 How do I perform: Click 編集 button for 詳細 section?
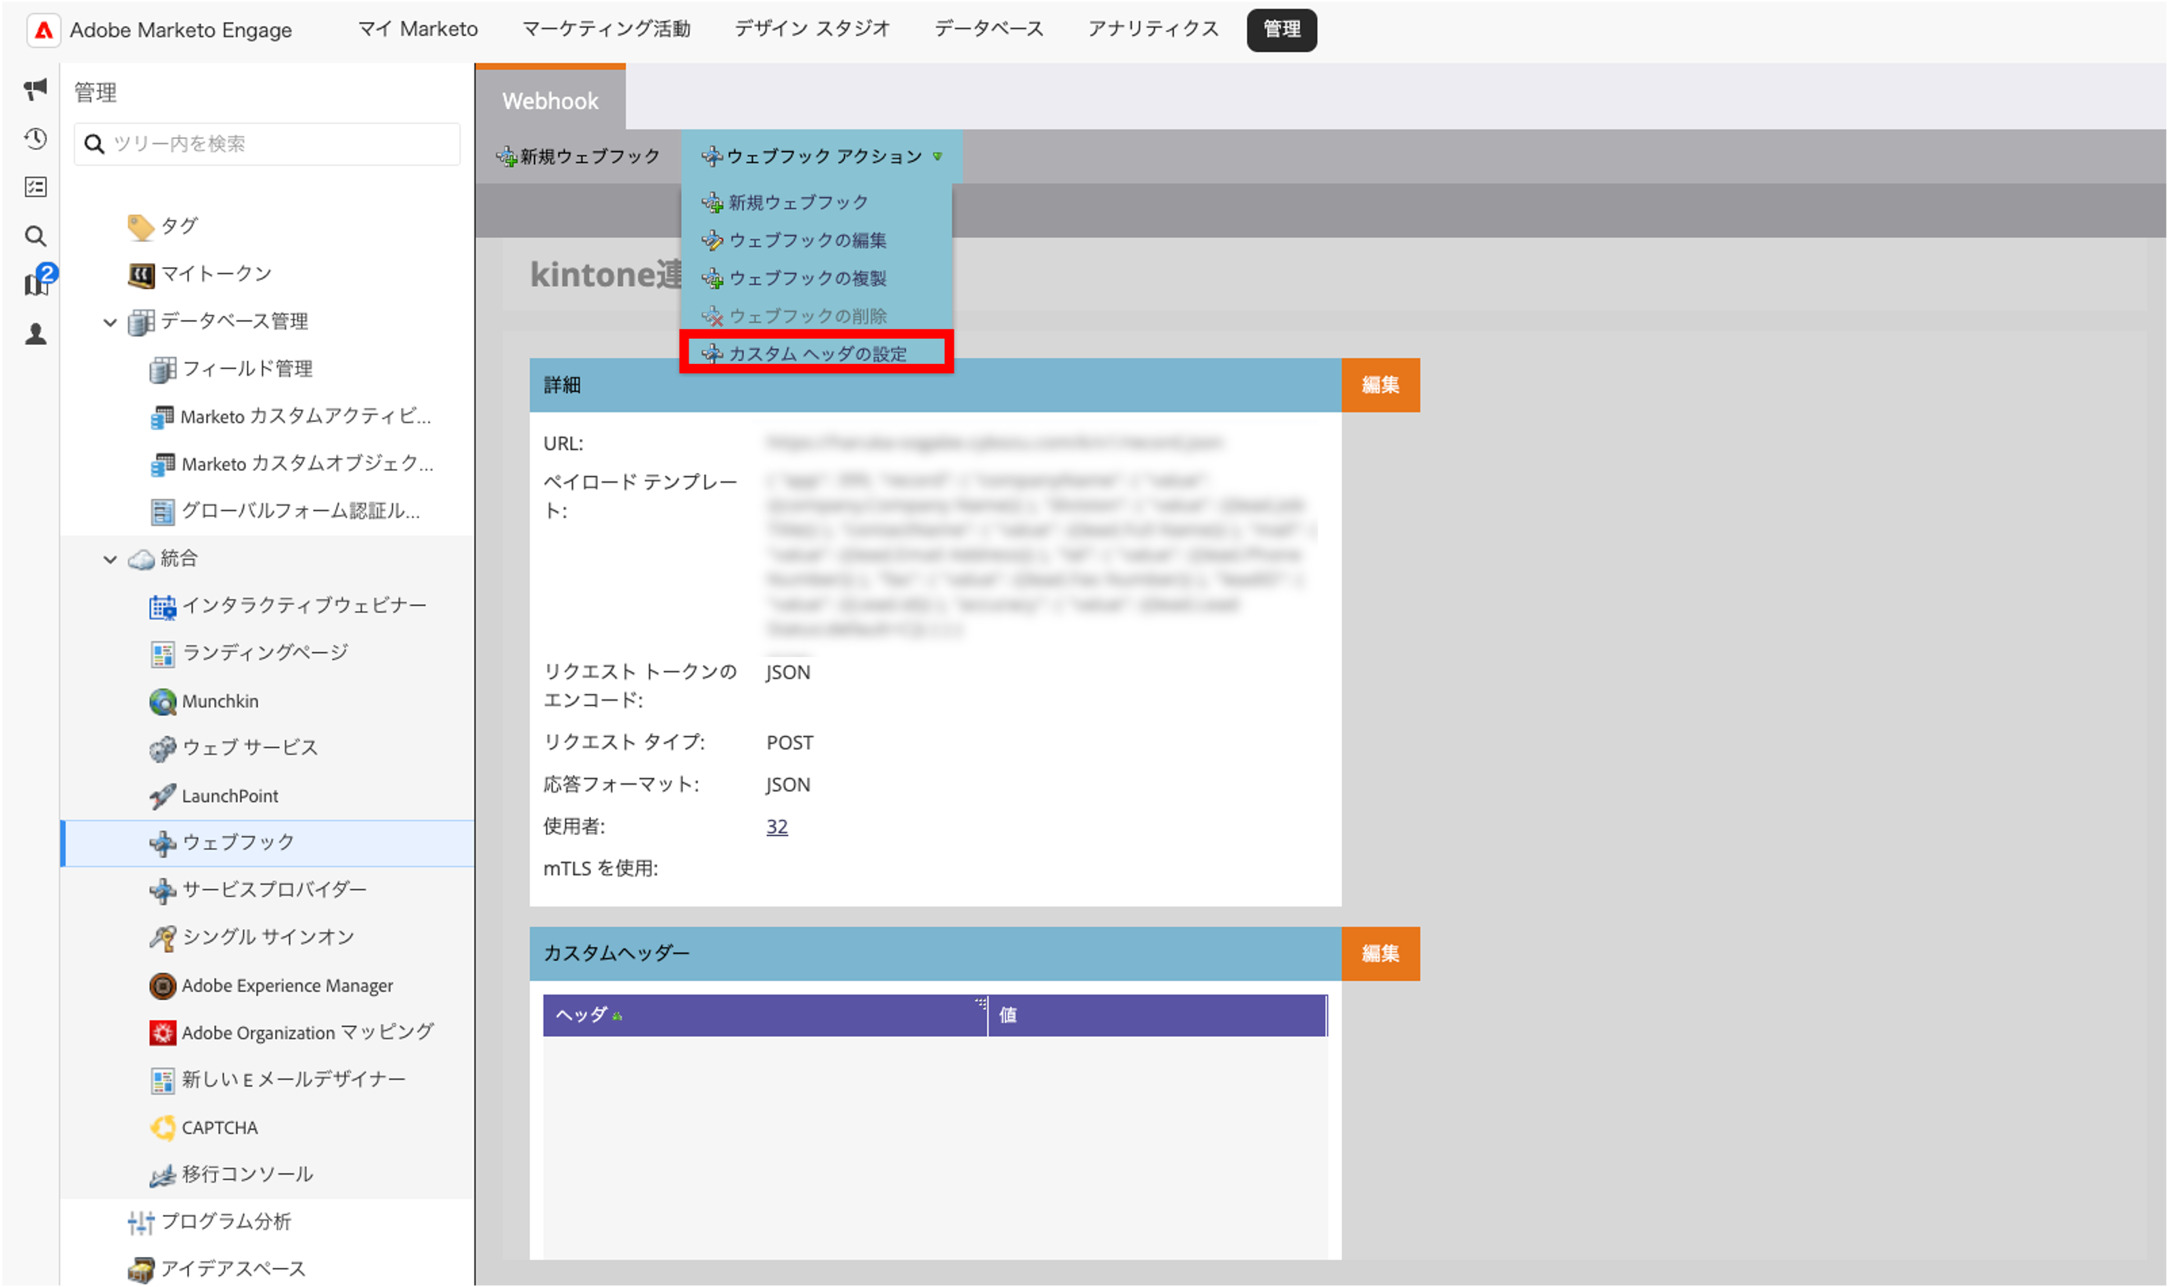[x=1380, y=385]
